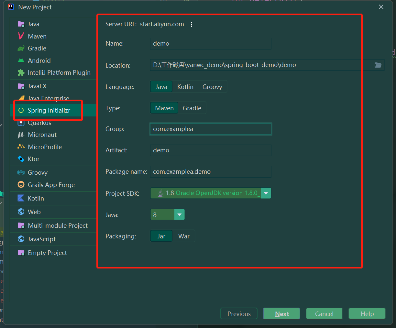The image size is (396, 328).
Task: Click the Java folder icon in sidebar
Action: tap(21, 24)
